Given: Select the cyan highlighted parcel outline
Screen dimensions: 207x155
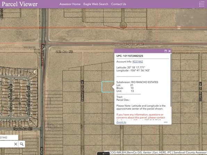Looking at the screenshot, I should click(108, 87).
